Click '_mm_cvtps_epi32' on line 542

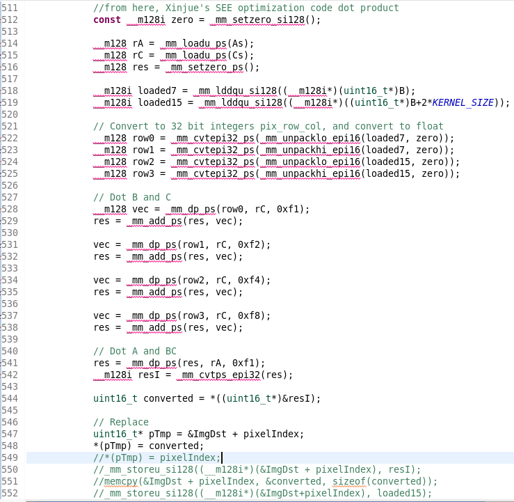218,375
